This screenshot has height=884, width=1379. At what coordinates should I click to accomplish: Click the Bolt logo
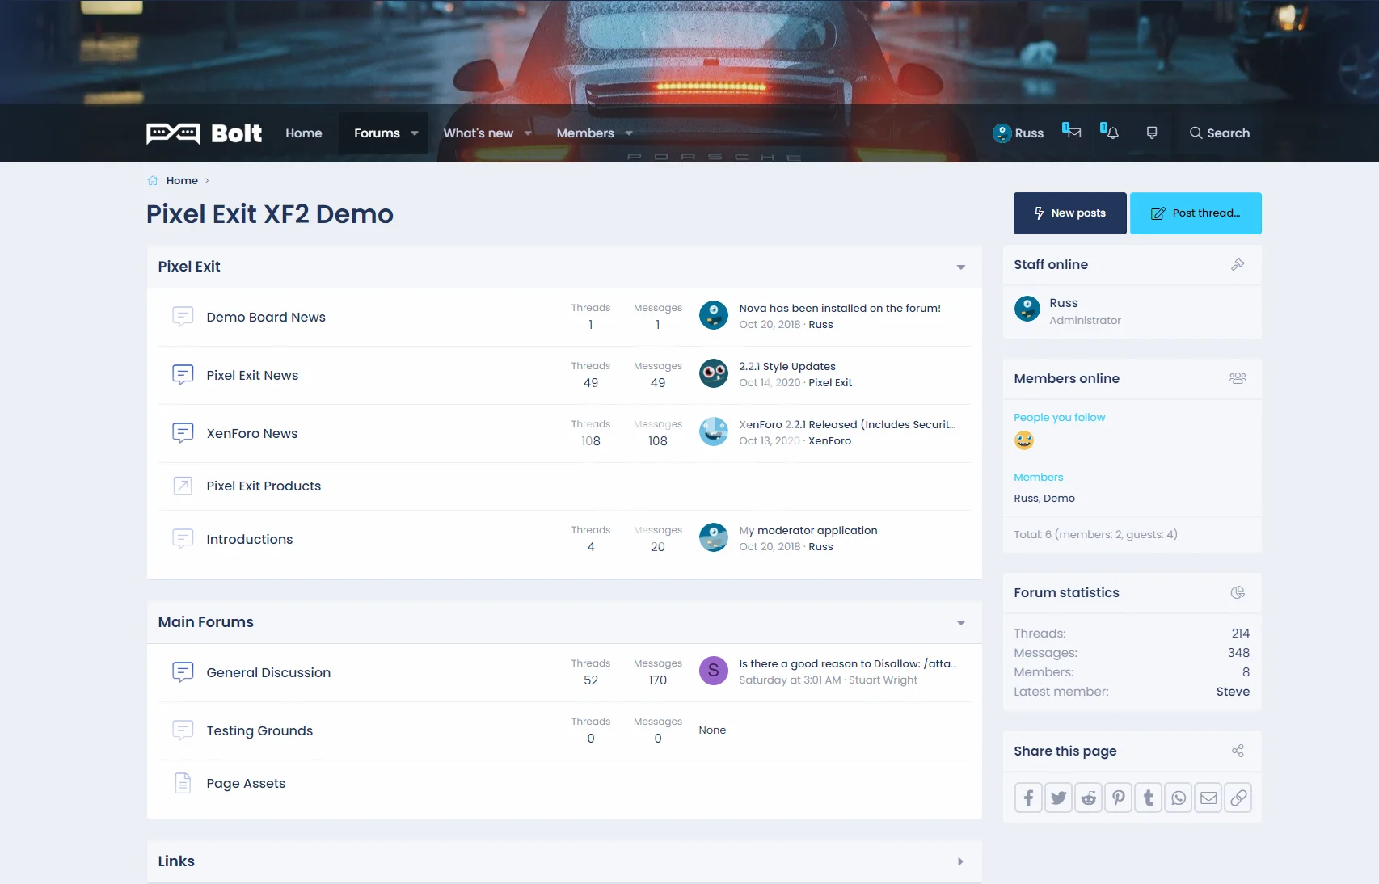(x=204, y=133)
